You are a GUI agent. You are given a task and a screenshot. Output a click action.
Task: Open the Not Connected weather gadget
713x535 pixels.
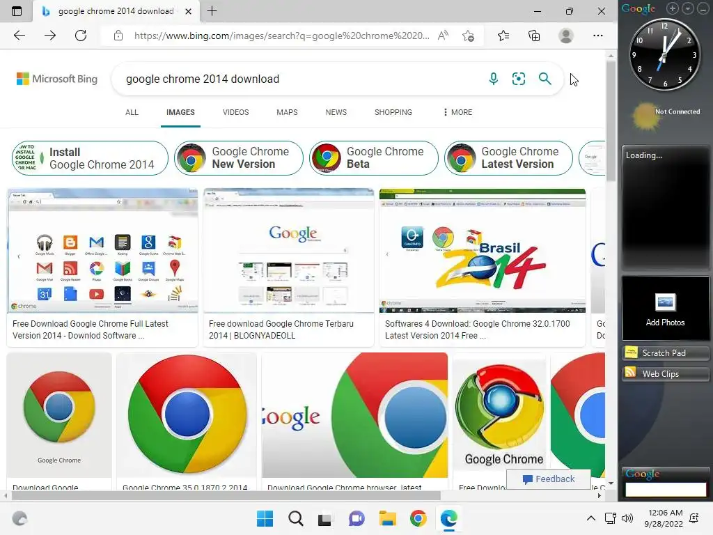coord(666,116)
